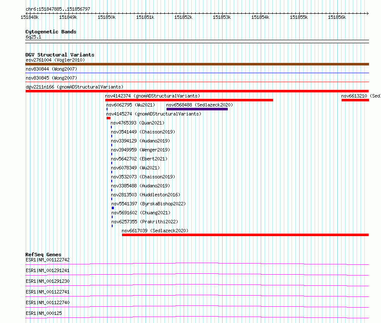This screenshot has height=323, width=381.
Task: Click the red bar under nsv6617039
Action: [245, 235]
